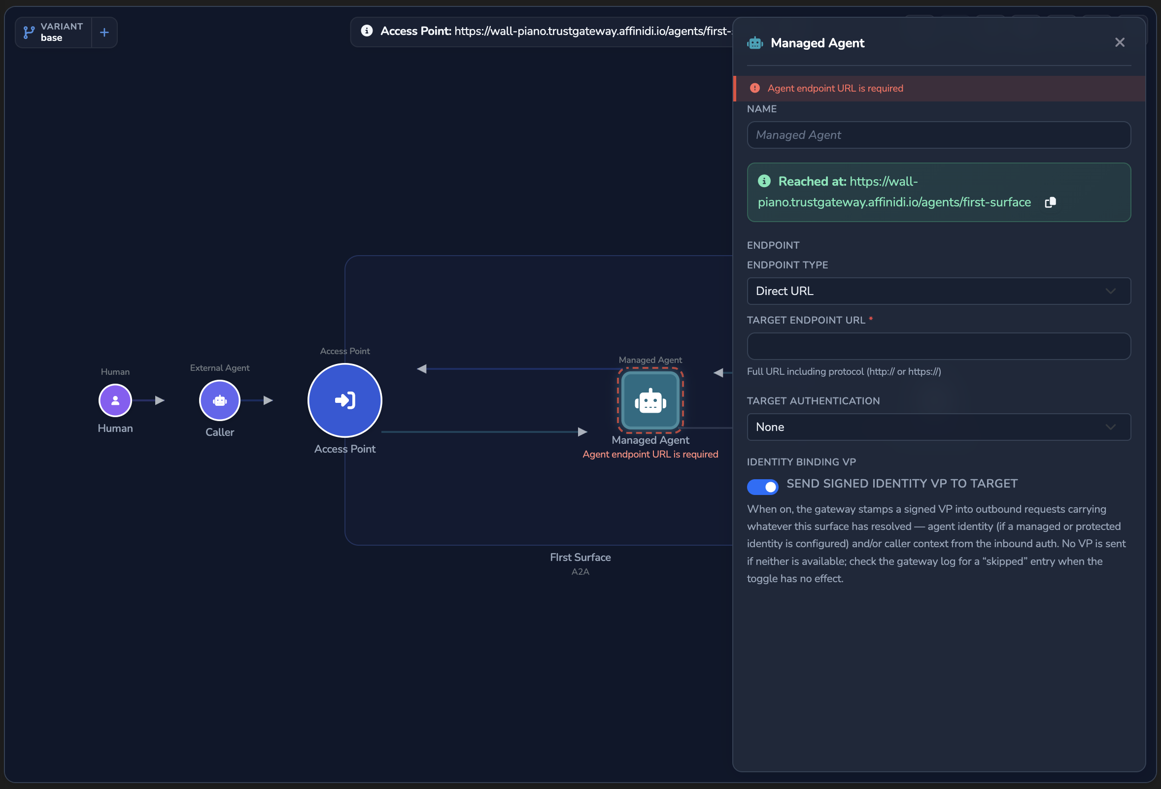This screenshot has height=789, width=1161.
Task: Select the Caller external agent node
Action: click(x=219, y=400)
